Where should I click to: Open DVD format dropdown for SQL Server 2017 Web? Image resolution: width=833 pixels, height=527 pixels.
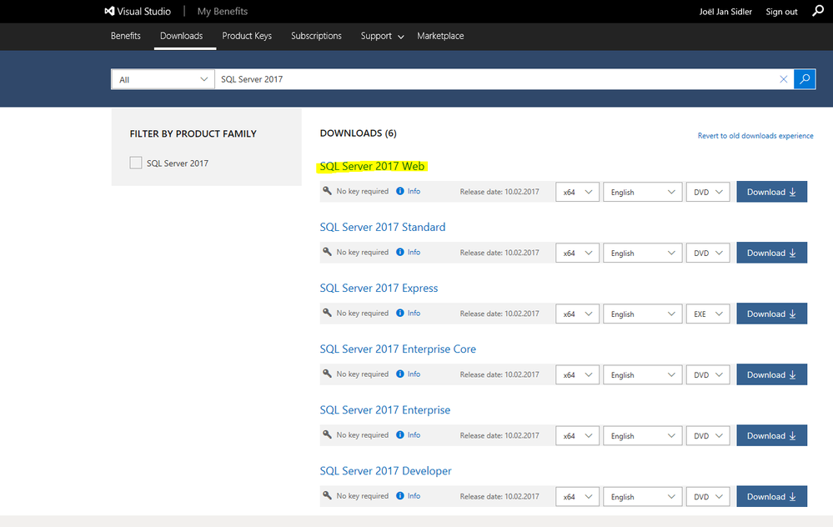(x=708, y=192)
